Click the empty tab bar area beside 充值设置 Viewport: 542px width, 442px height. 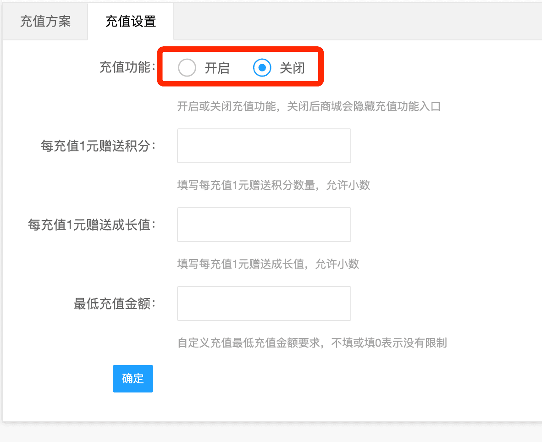358,22
